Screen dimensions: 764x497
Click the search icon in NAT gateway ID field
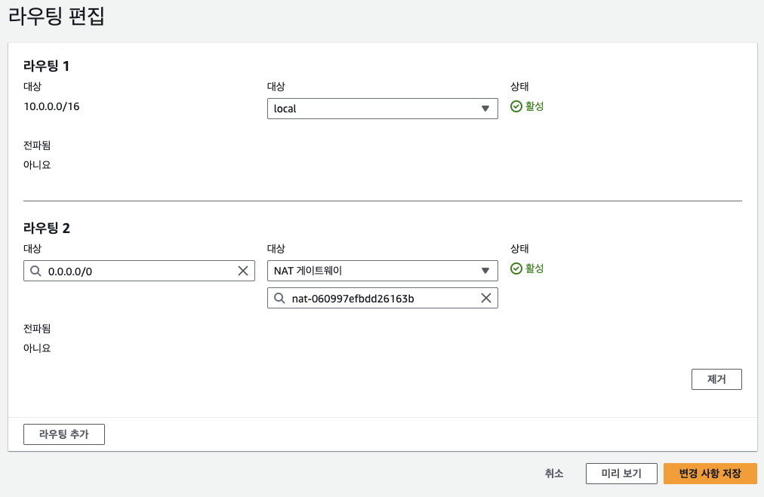pyautogui.click(x=279, y=299)
